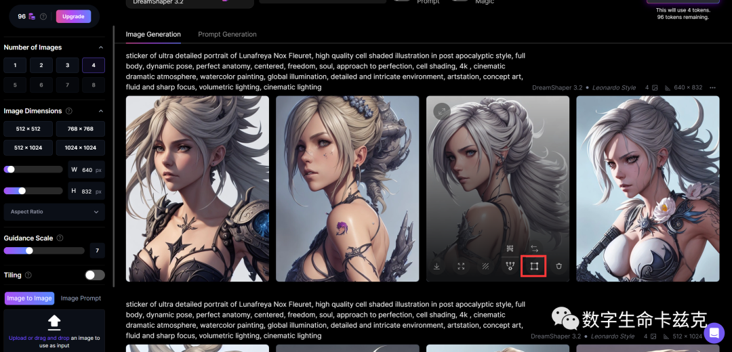732x352 pixels.
Task: Open the Aspect Ratio dropdown
Action: pos(54,212)
